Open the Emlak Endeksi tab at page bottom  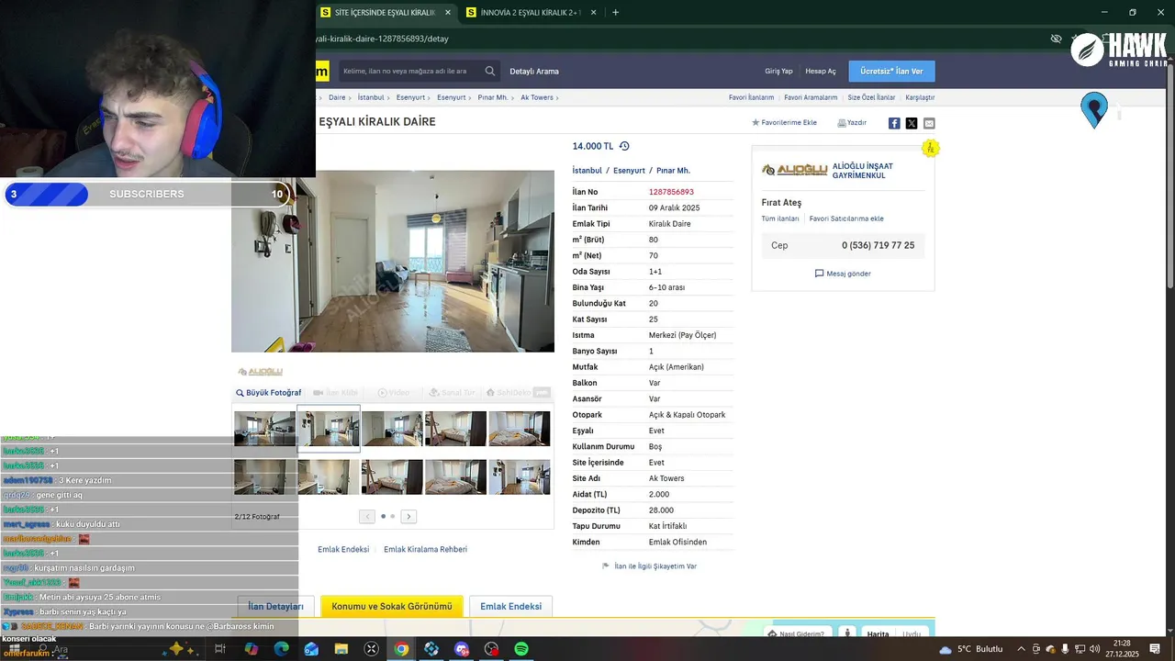(510, 606)
